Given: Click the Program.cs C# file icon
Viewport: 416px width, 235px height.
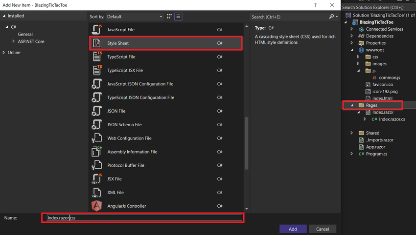Looking at the screenshot, I should pyautogui.click(x=361, y=154).
